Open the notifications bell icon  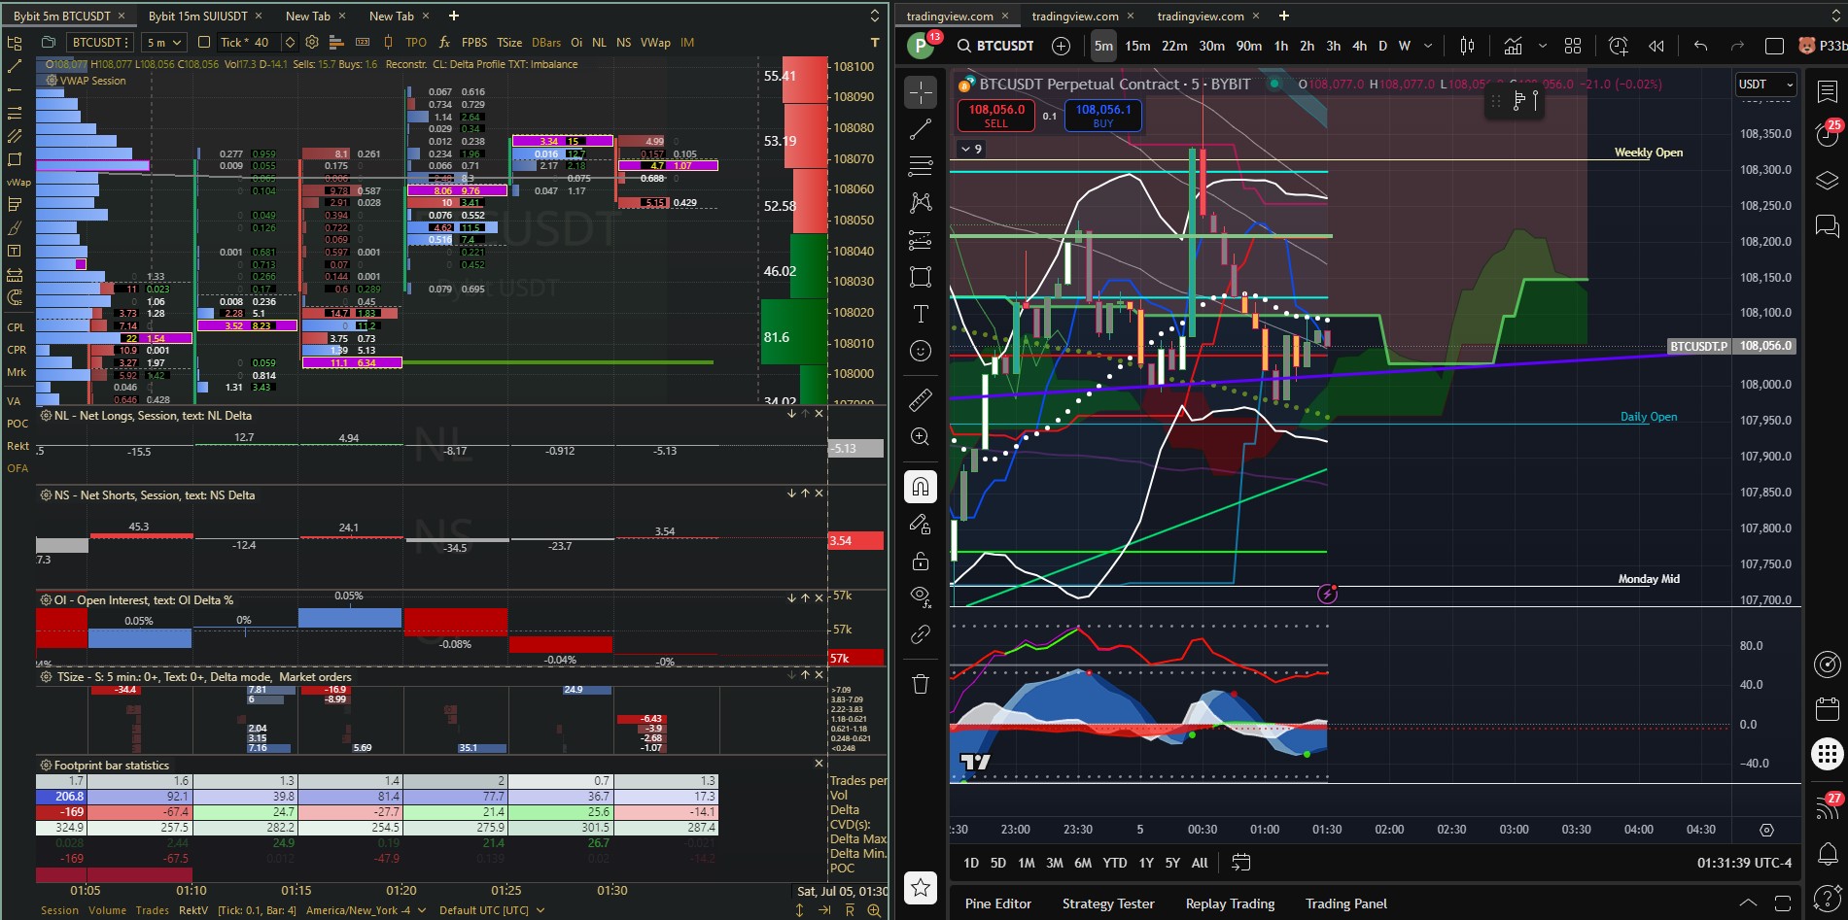pyautogui.click(x=1828, y=855)
